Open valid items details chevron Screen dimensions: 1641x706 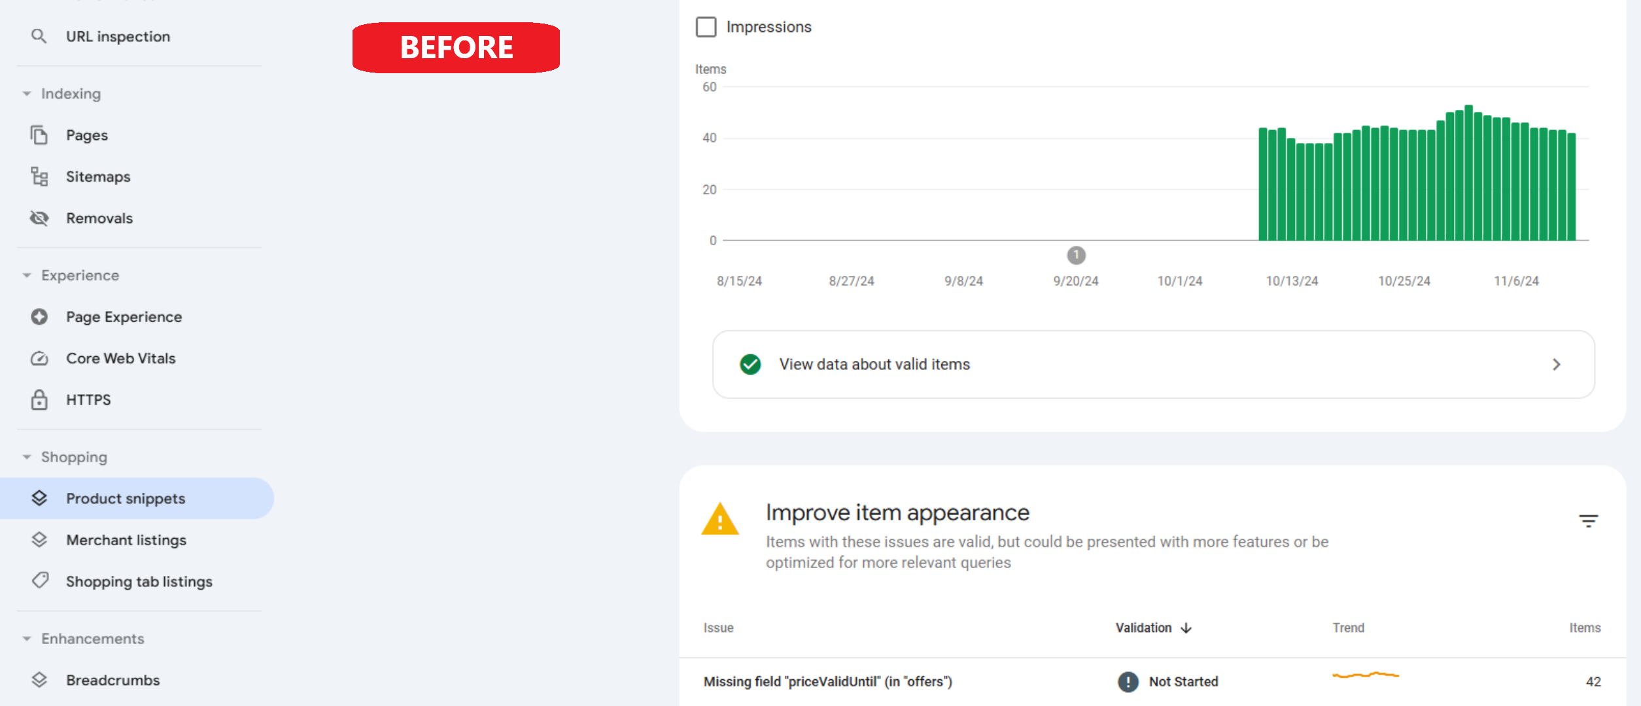(x=1557, y=365)
